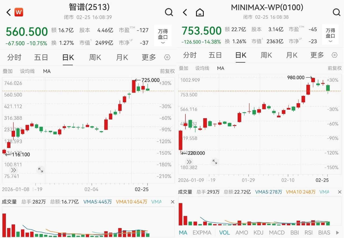The image size is (344, 238).
Task: Go back from the 智谱 stock page
Action: tap(9, 12)
